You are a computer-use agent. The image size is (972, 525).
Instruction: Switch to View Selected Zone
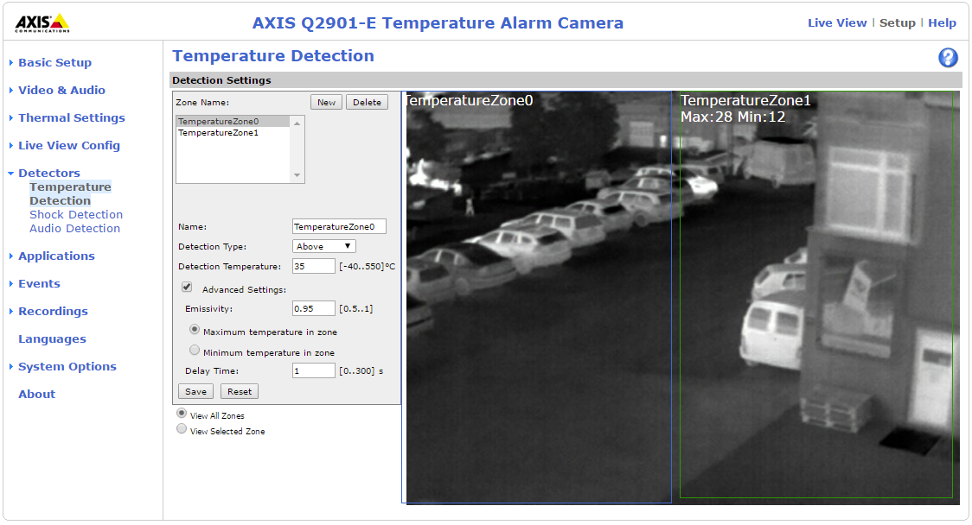tap(182, 428)
